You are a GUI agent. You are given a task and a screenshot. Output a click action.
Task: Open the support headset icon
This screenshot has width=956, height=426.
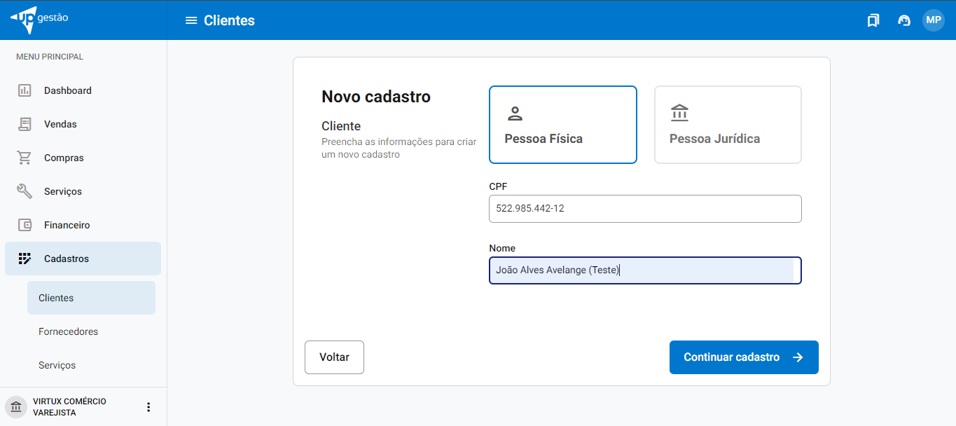pos(904,20)
